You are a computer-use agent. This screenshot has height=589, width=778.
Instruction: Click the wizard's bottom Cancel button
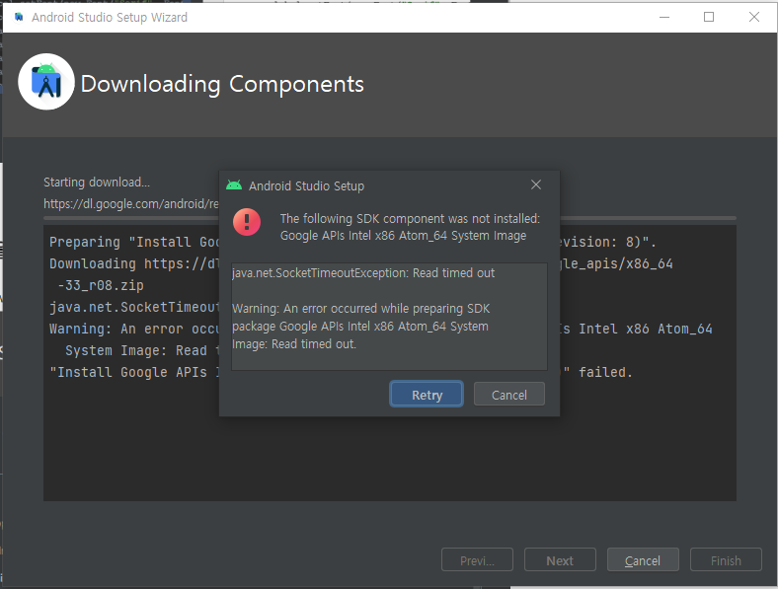click(x=643, y=560)
